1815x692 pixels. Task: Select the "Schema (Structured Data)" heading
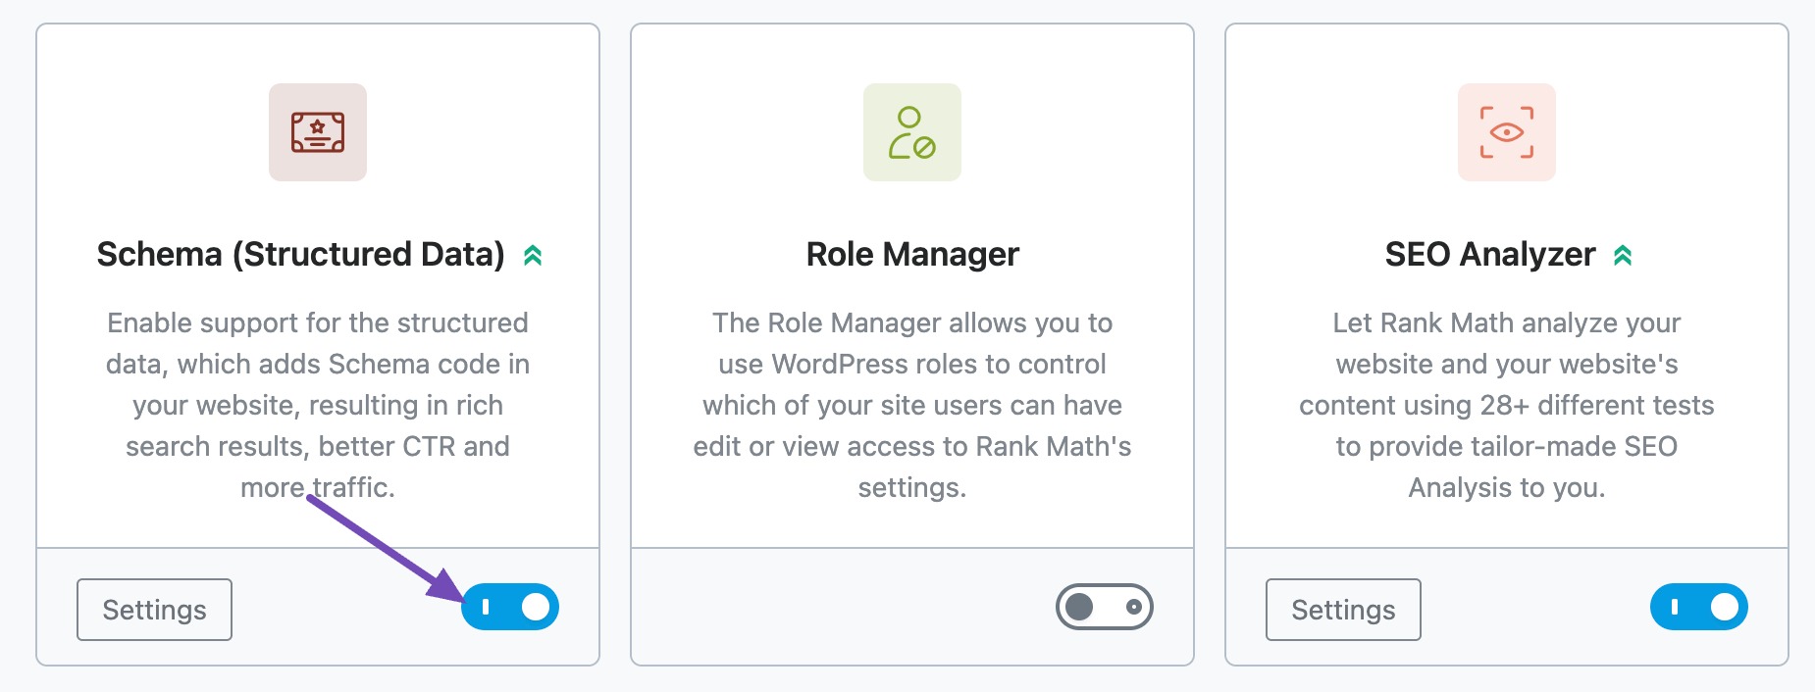click(302, 254)
